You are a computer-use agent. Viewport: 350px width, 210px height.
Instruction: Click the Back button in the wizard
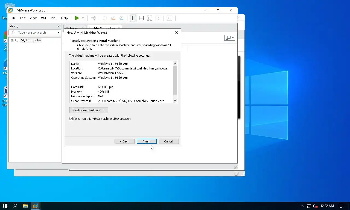click(x=124, y=141)
